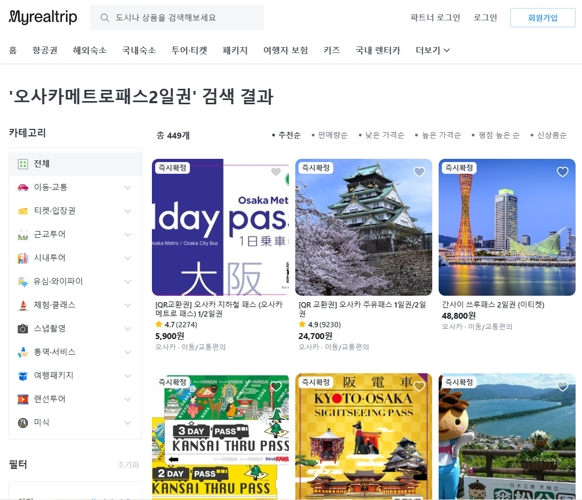The height and width of the screenshot is (500, 582).
Task: Click the red car icon for 이동·교통
Action: pyautogui.click(x=23, y=187)
